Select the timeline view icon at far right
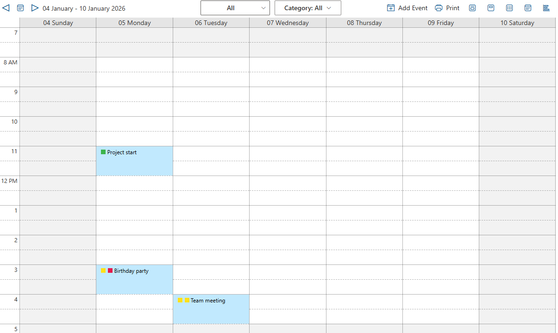 point(546,8)
